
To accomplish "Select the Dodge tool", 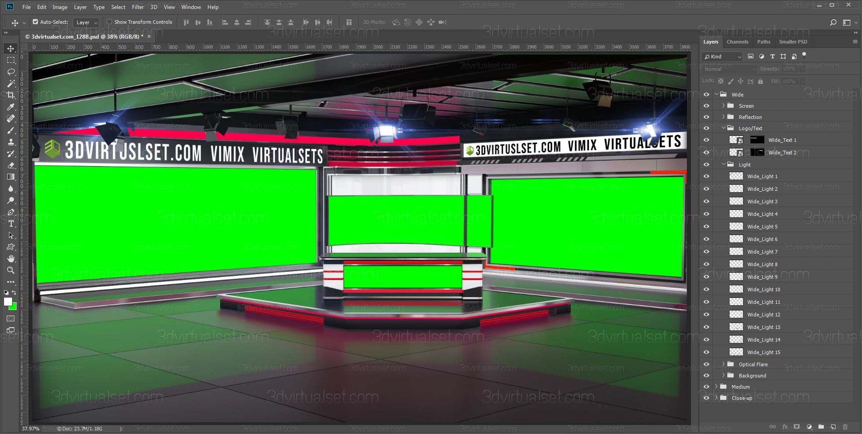I will [11, 200].
